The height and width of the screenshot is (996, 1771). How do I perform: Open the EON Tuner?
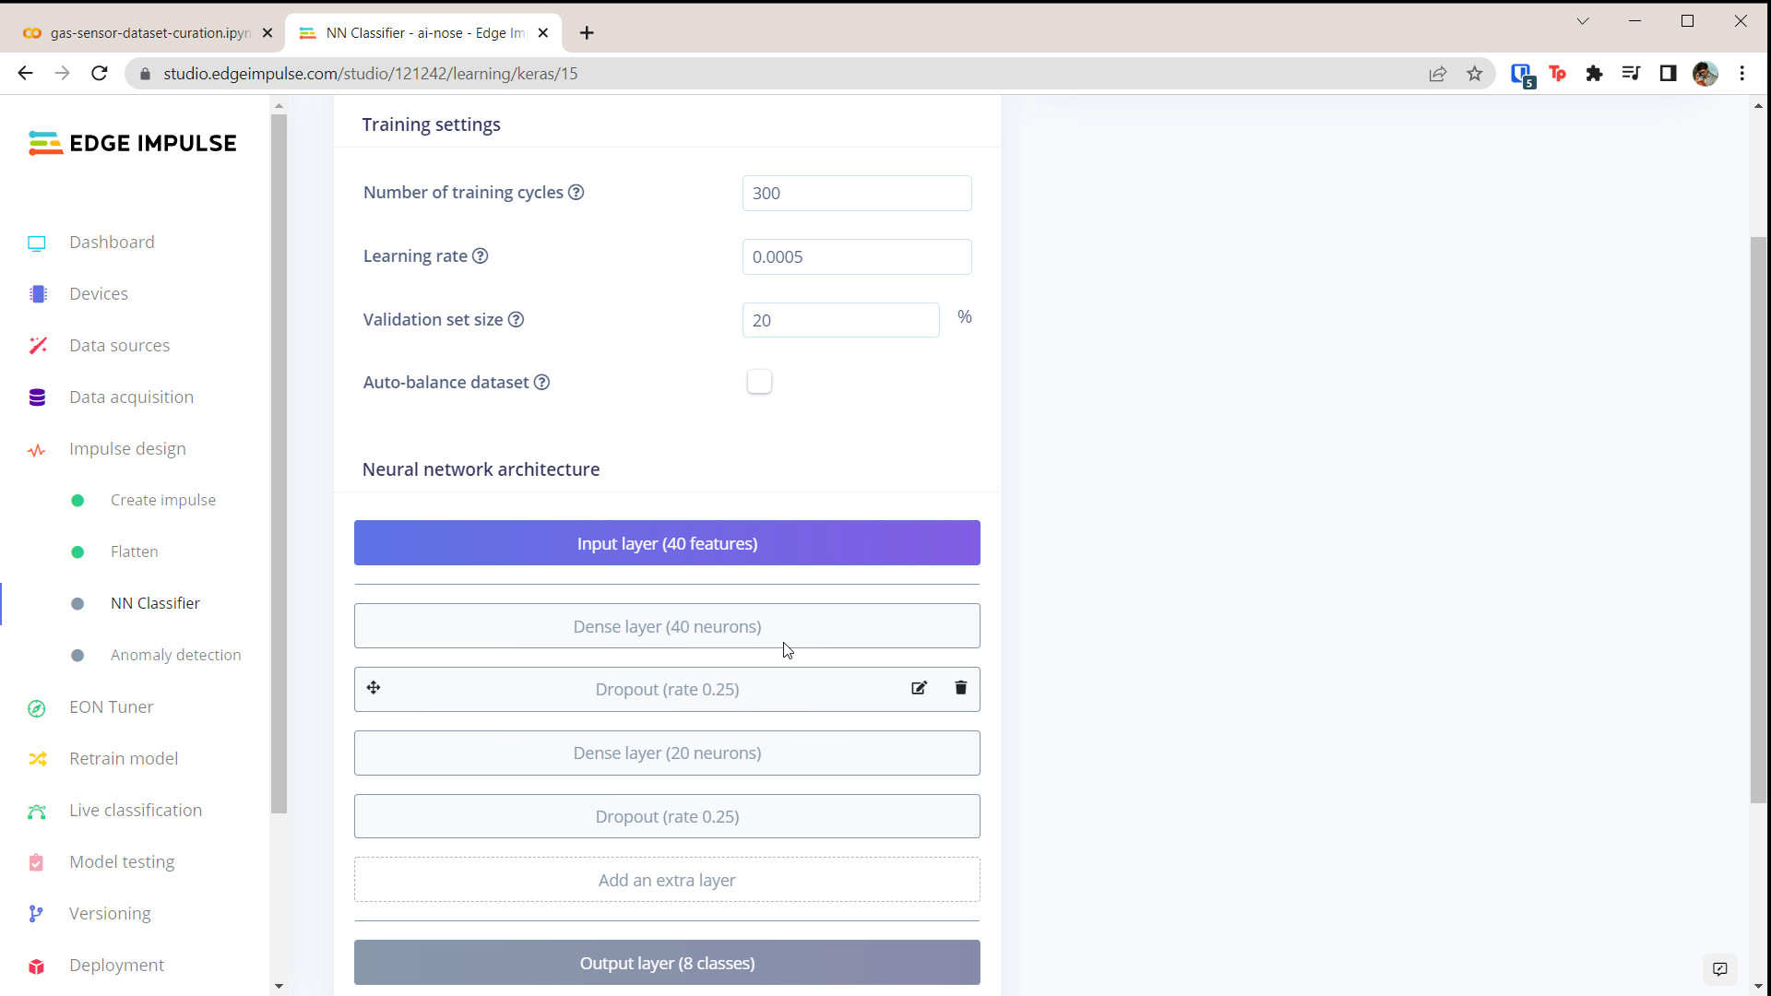[x=111, y=706]
